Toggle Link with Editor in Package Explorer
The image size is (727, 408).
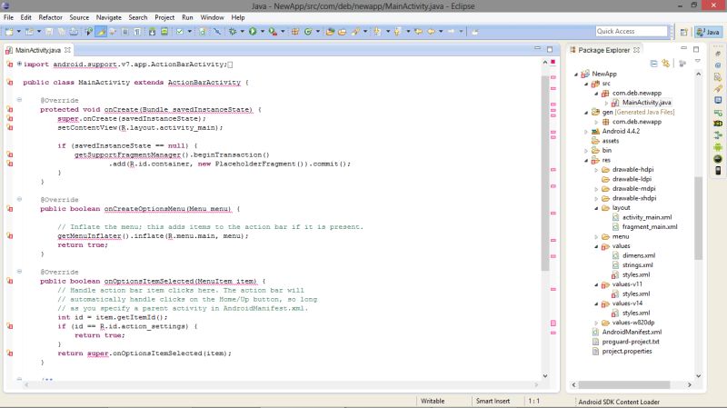click(x=666, y=63)
